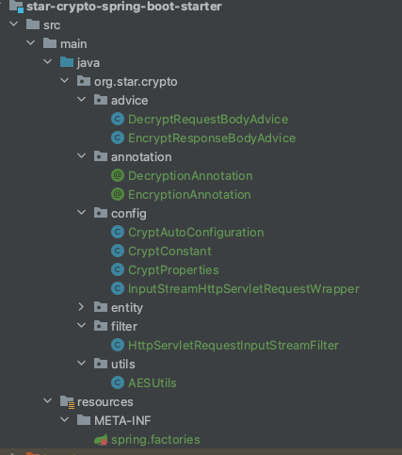Click the class icon beside AESUtils

118,382
